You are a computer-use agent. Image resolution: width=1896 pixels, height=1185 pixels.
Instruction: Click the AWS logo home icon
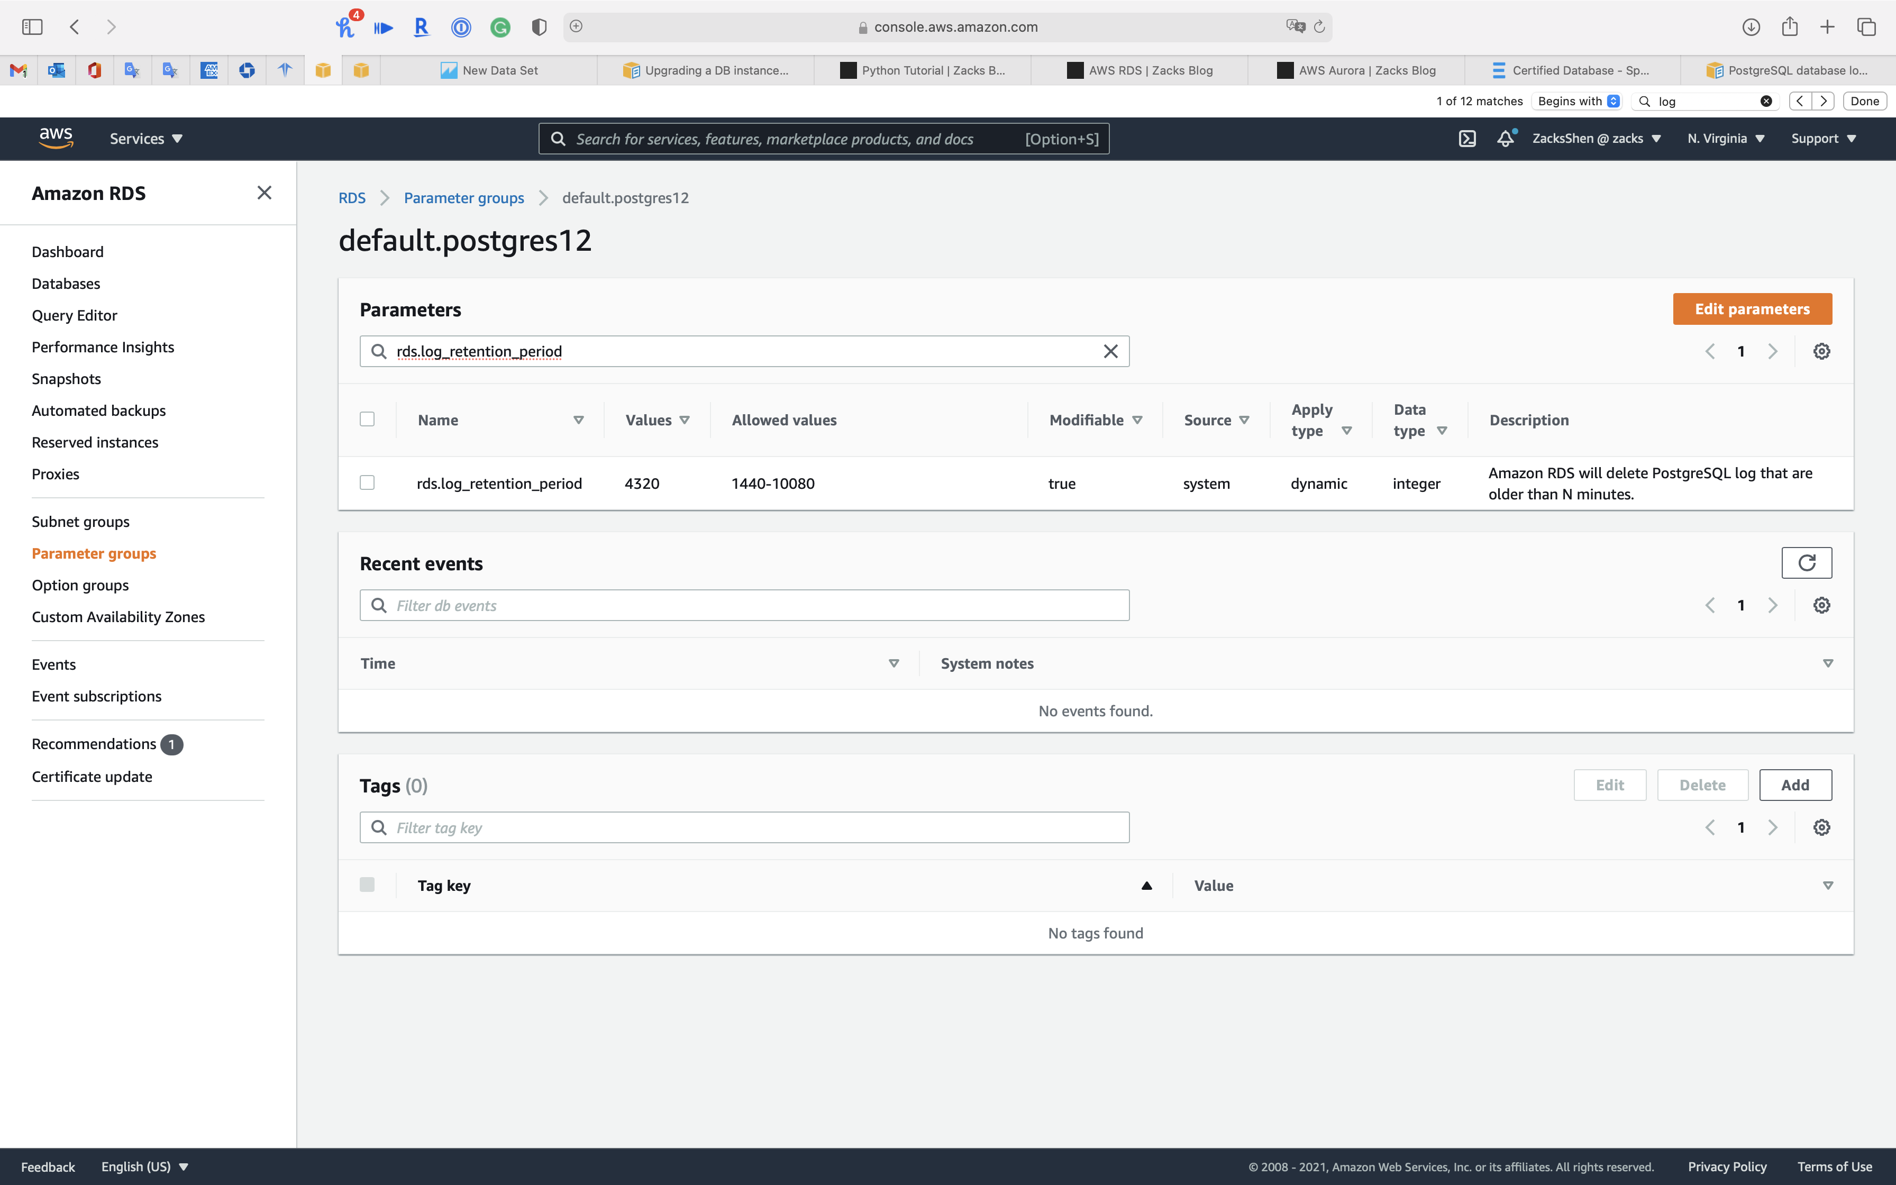click(x=56, y=138)
